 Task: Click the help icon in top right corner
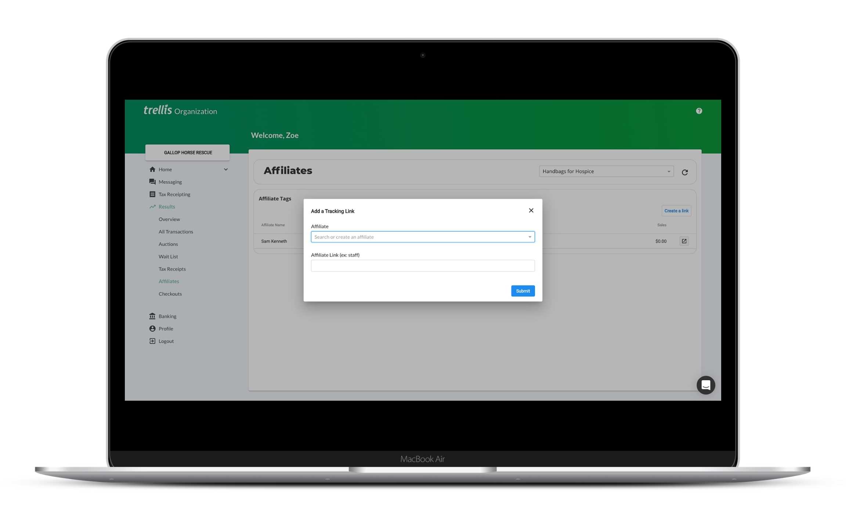pos(699,111)
